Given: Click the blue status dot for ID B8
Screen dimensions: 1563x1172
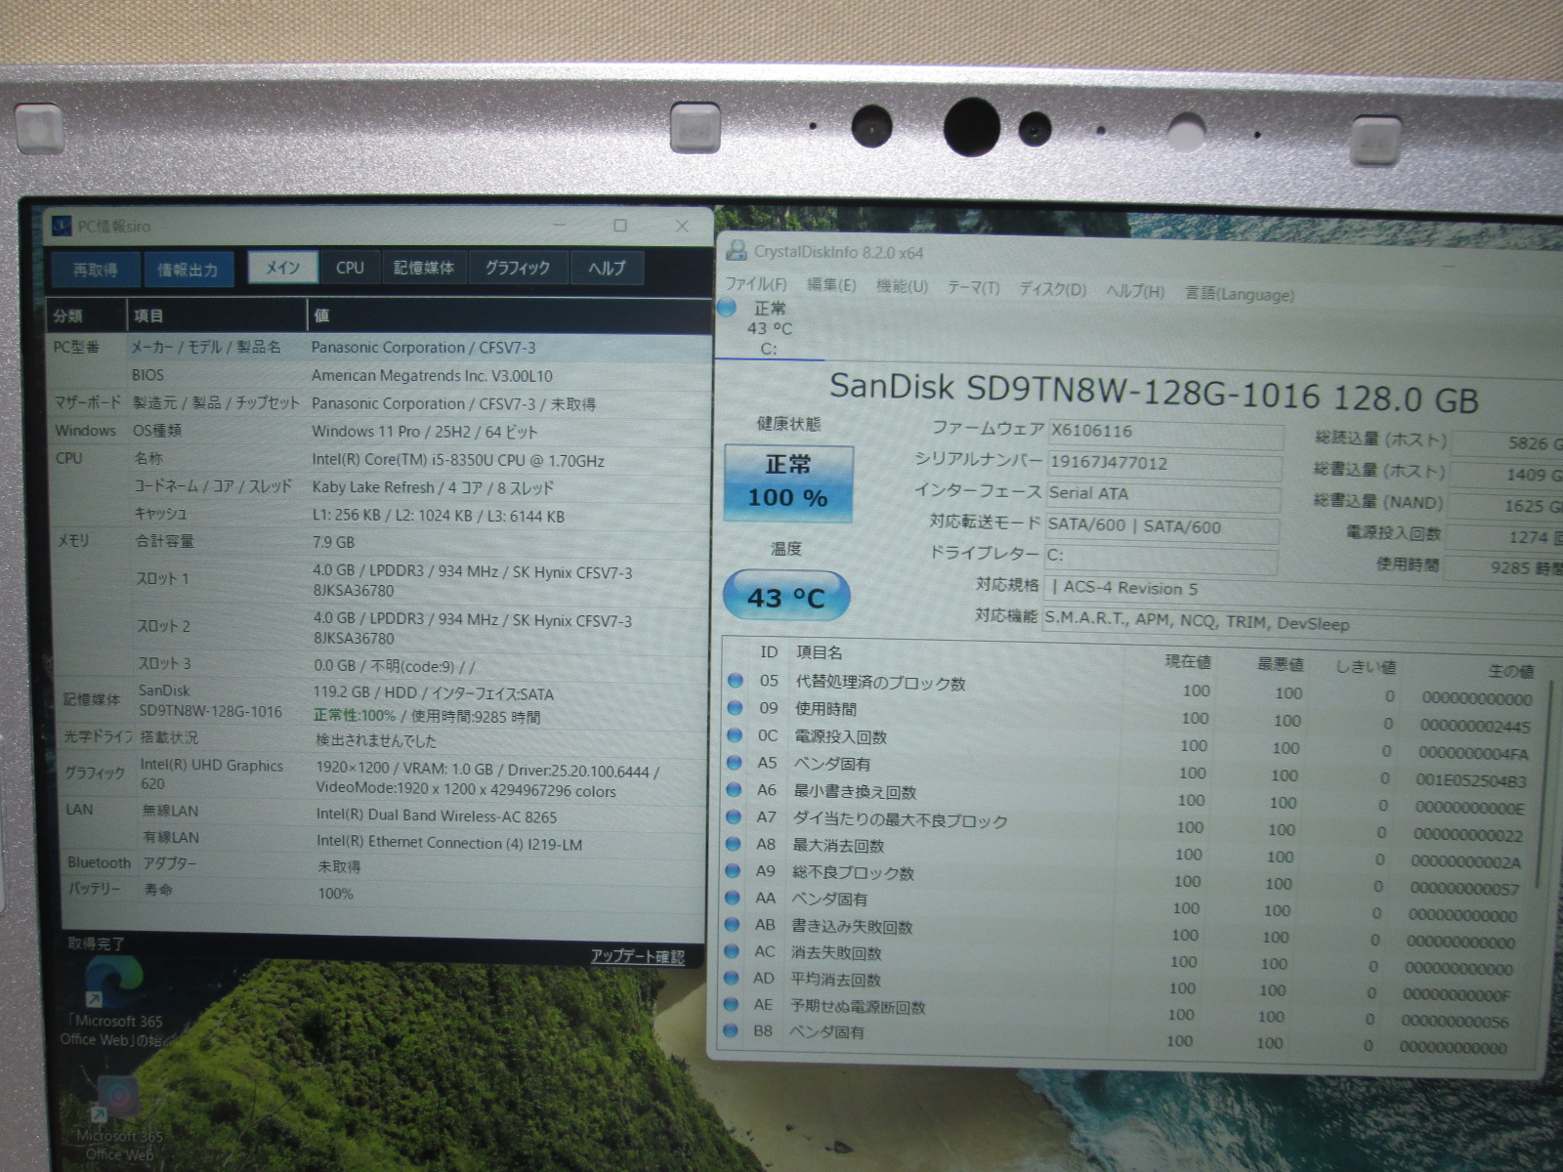Looking at the screenshot, I should pos(730,1029).
